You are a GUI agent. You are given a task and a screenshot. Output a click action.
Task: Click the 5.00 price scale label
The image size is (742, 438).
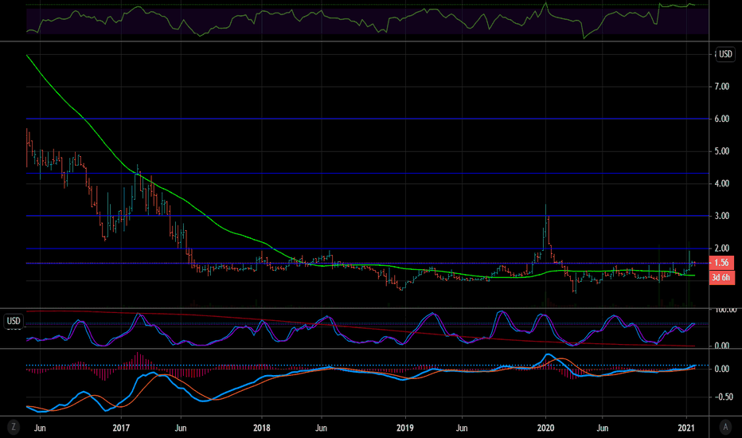tap(721, 151)
